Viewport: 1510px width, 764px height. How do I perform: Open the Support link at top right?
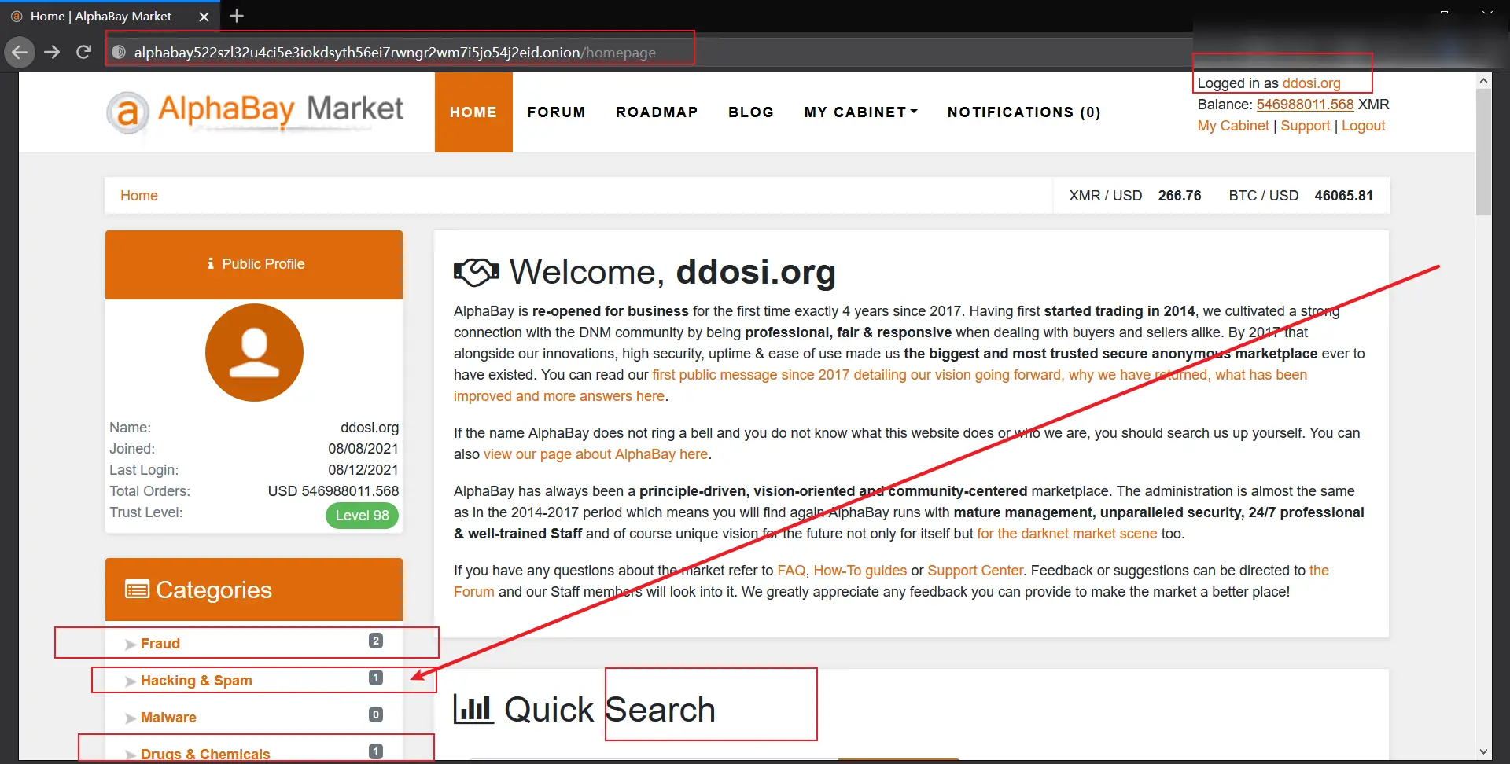tap(1305, 126)
